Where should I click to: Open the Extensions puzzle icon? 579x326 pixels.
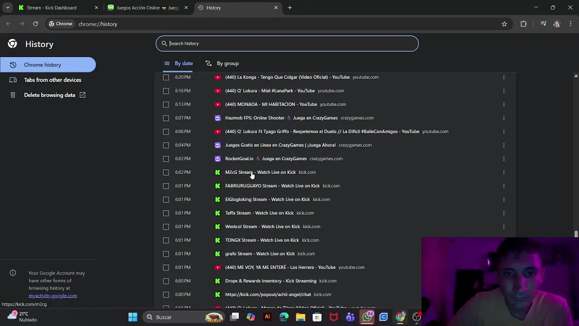[x=523, y=24]
